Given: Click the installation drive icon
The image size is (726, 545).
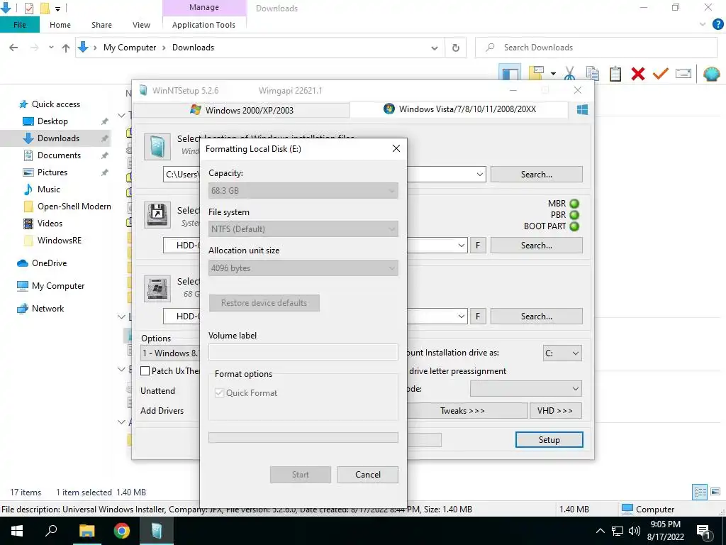Looking at the screenshot, I should 157,288.
